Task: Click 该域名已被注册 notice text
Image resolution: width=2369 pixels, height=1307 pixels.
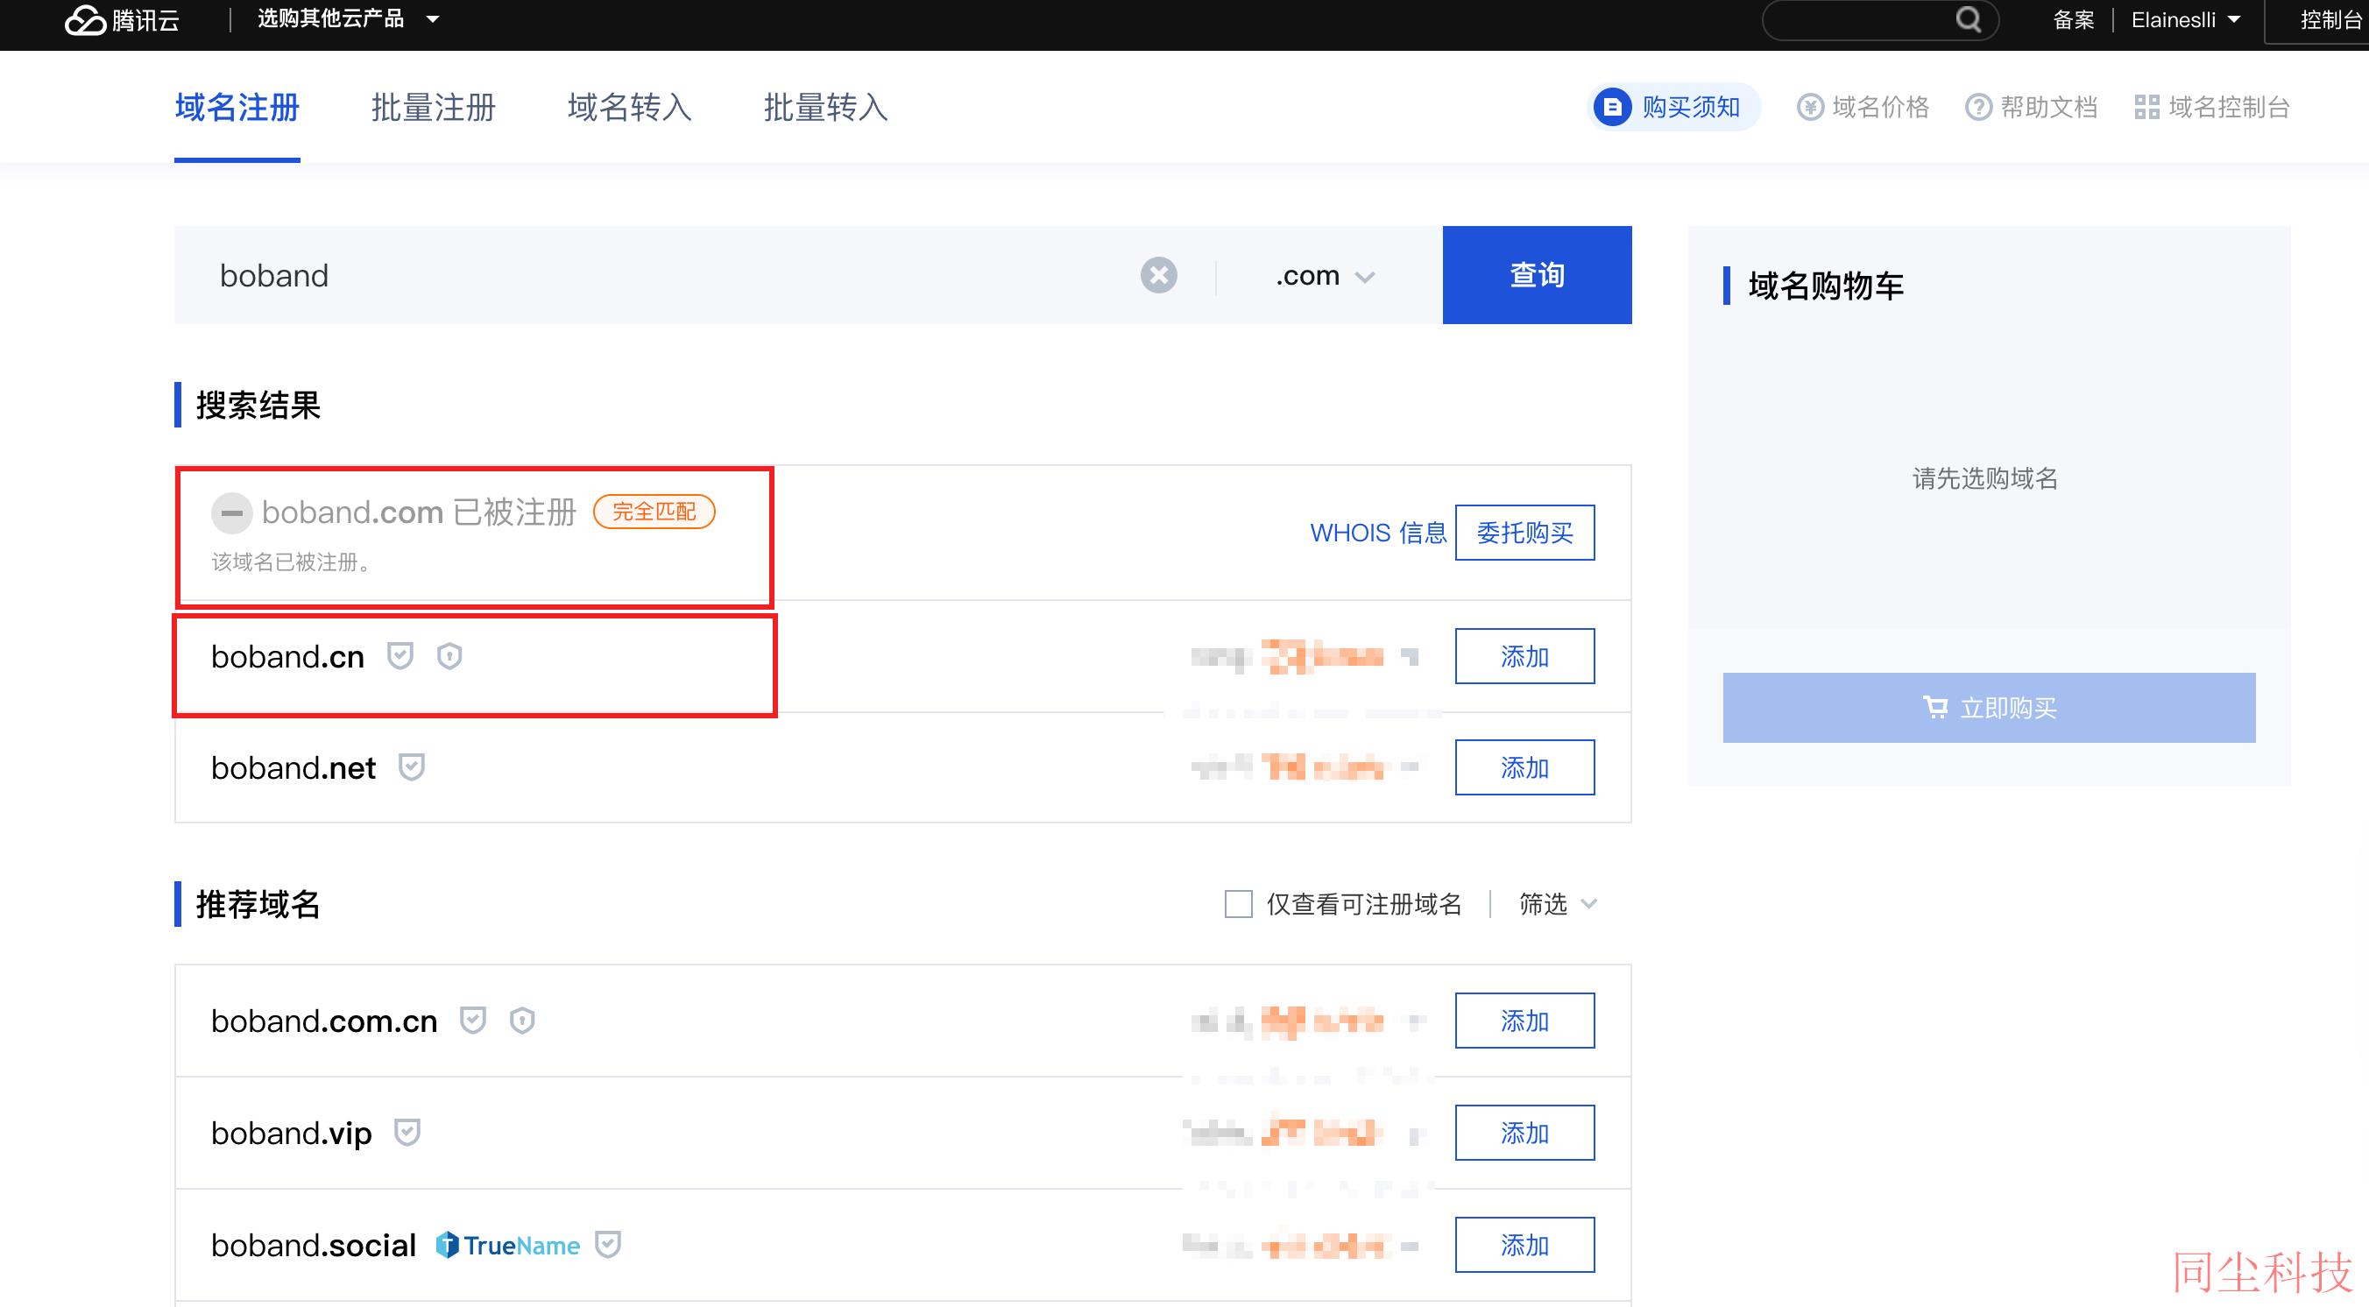Action: tap(293, 562)
